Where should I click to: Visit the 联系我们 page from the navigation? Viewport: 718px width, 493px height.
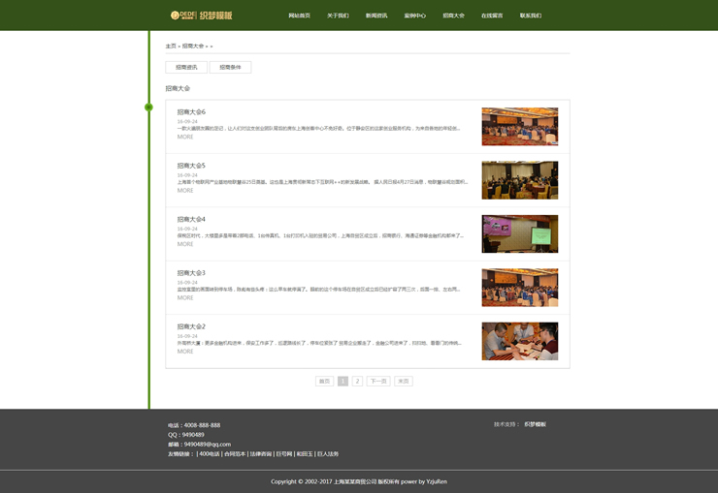[531, 15]
